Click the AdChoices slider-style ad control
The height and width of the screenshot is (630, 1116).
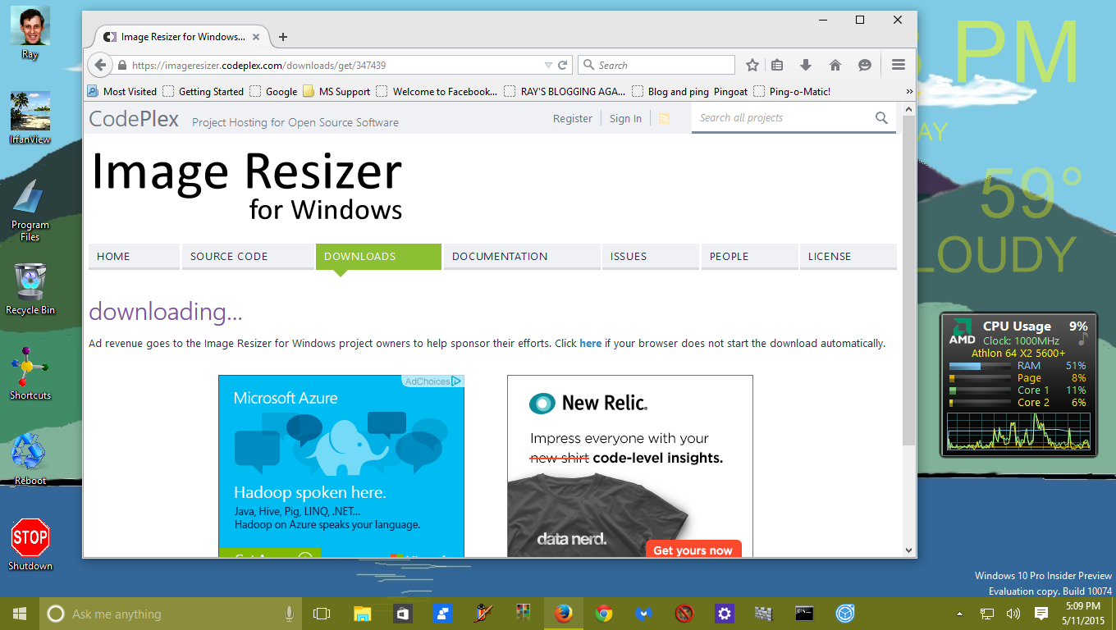(x=456, y=380)
